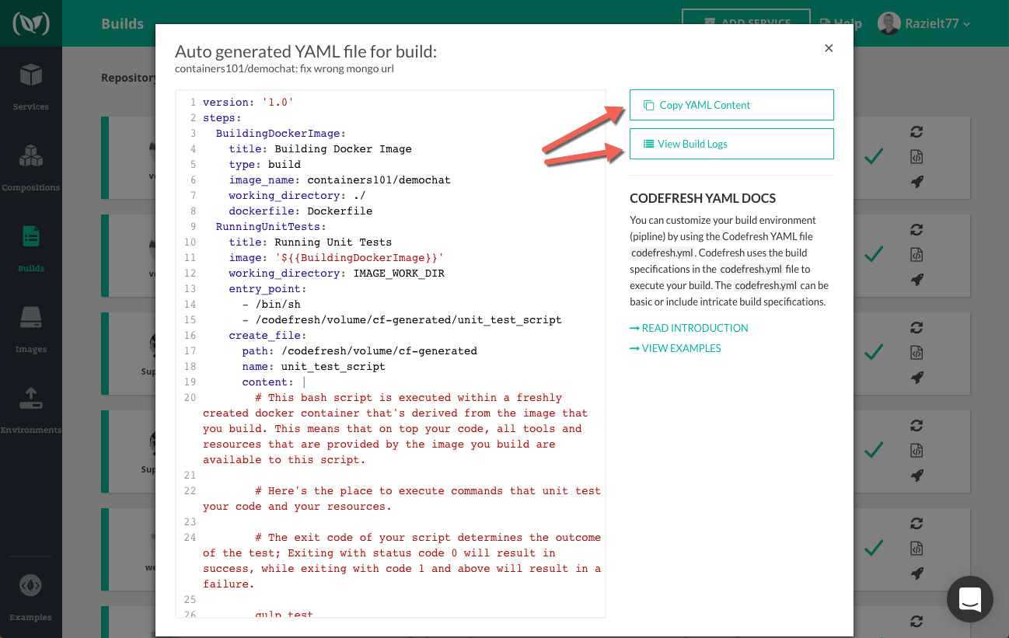
Task: Click code line 'BuildingDockerImage:'
Action: click(x=281, y=133)
